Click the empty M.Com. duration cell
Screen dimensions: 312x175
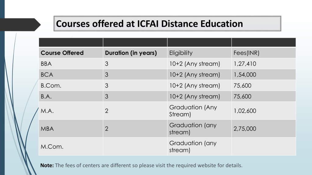point(135,146)
